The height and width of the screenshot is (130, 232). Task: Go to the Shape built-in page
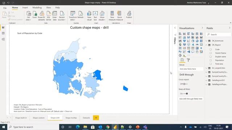21,118
